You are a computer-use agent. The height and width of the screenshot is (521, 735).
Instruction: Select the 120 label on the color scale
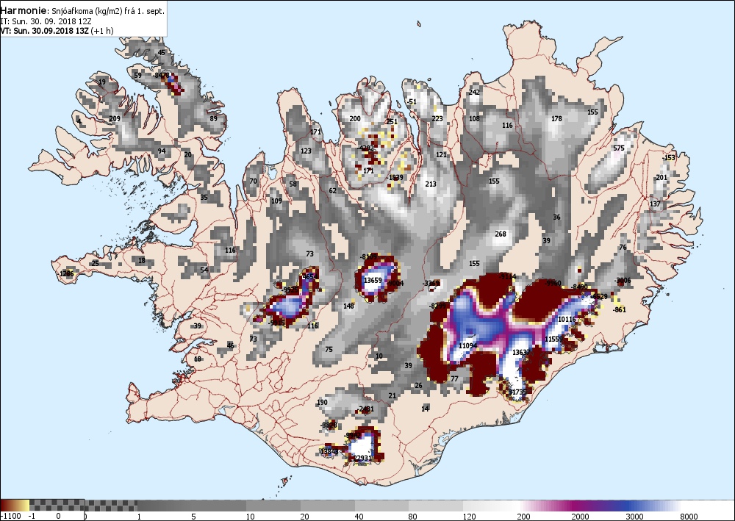(x=469, y=517)
